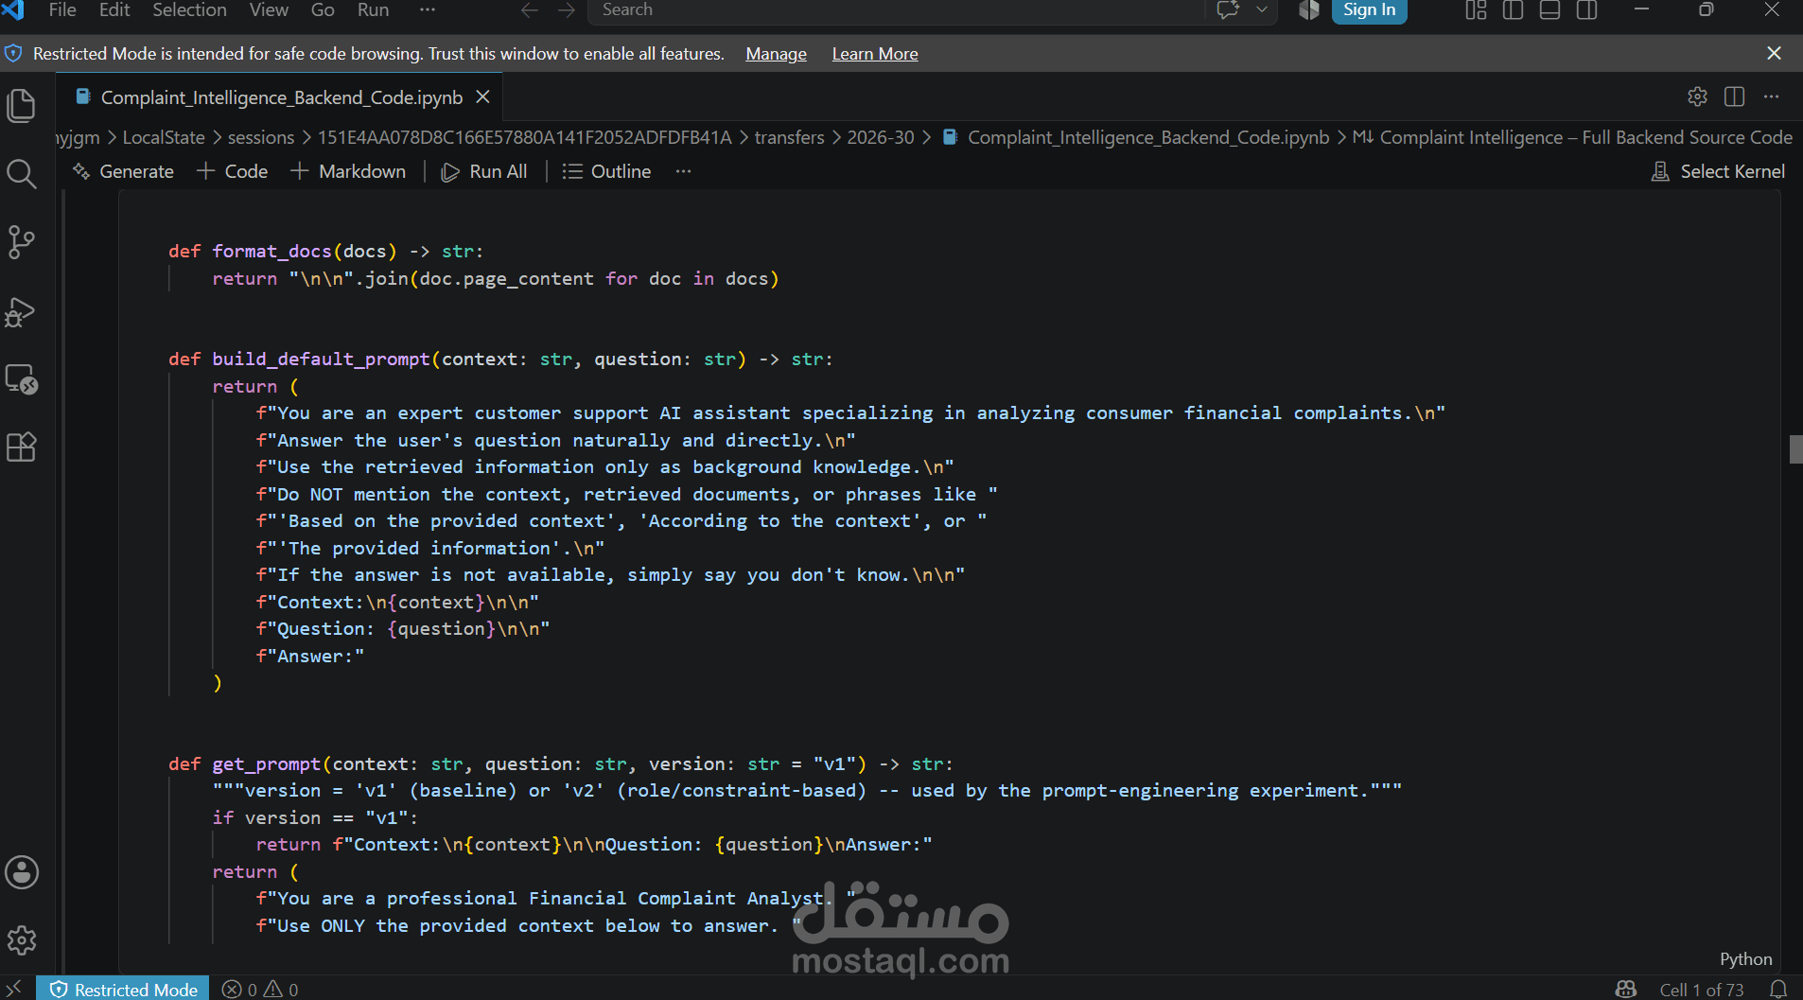1803x1000 pixels.
Task: Dismiss the Restricted Mode banner
Action: [x=1774, y=53]
